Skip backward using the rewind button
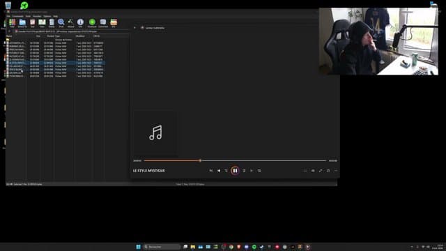Screen dimensions: 446x251 (226, 171)
